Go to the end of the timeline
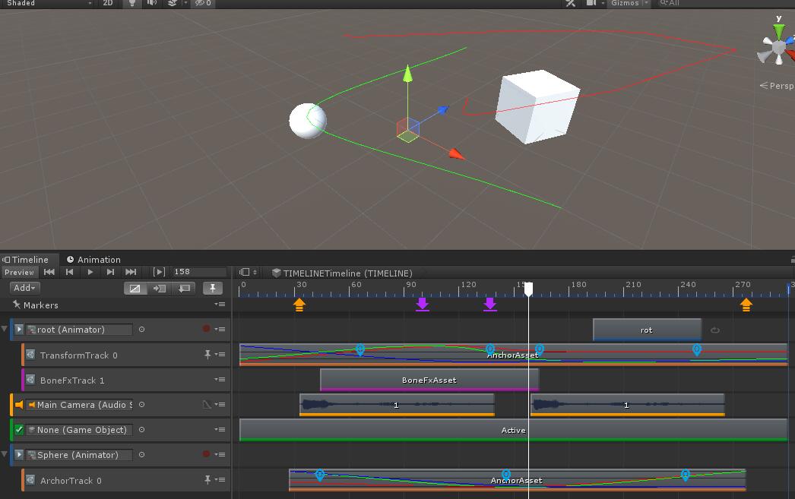Viewport: 795px width, 499px height. (131, 272)
